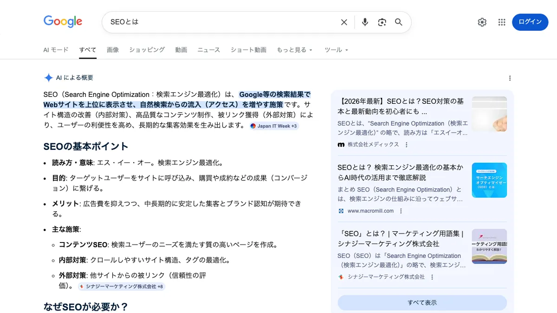Click the AI overview sparkle icon

click(48, 78)
